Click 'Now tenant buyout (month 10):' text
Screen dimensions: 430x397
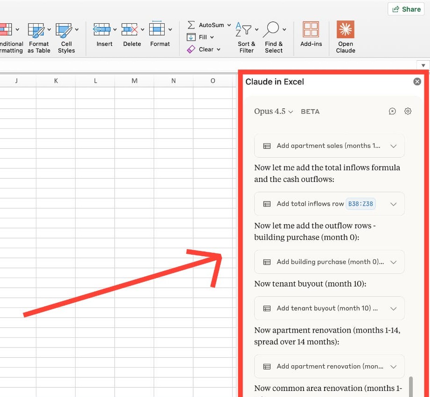[x=310, y=284]
